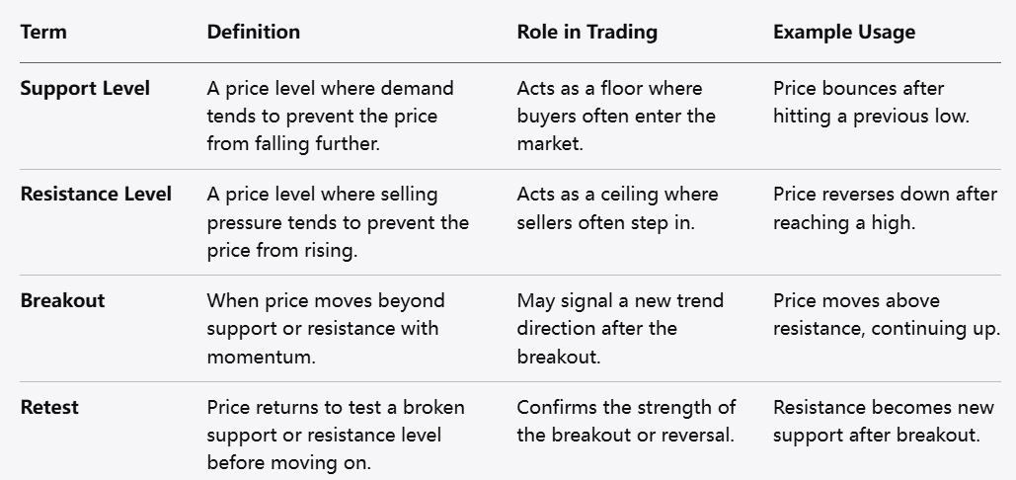1016x480 pixels.
Task: Click the Retest definition about broken level
Action: point(335,435)
